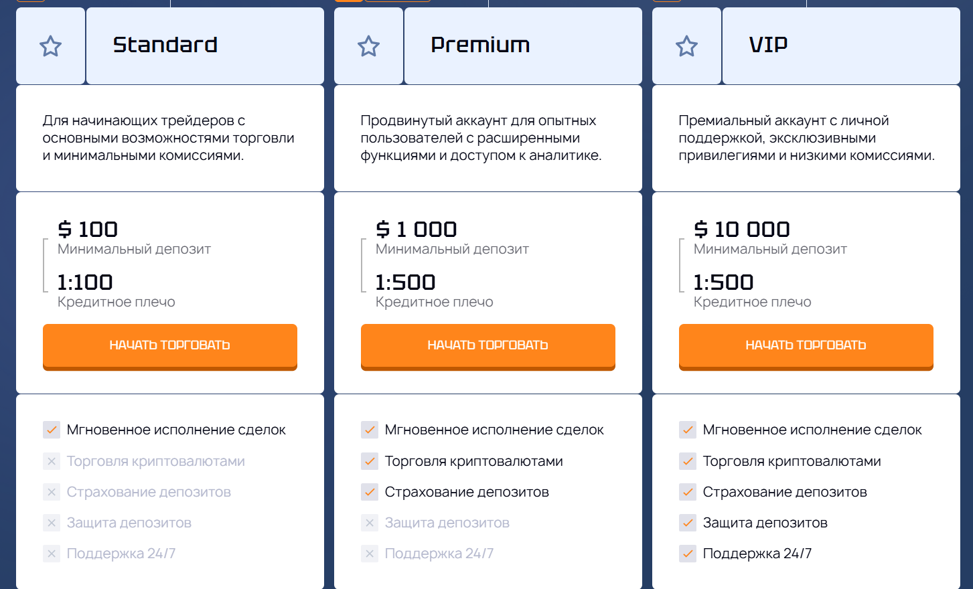Click Premium's Защита депозитов cross box
This screenshot has width=973, height=589.
[370, 523]
